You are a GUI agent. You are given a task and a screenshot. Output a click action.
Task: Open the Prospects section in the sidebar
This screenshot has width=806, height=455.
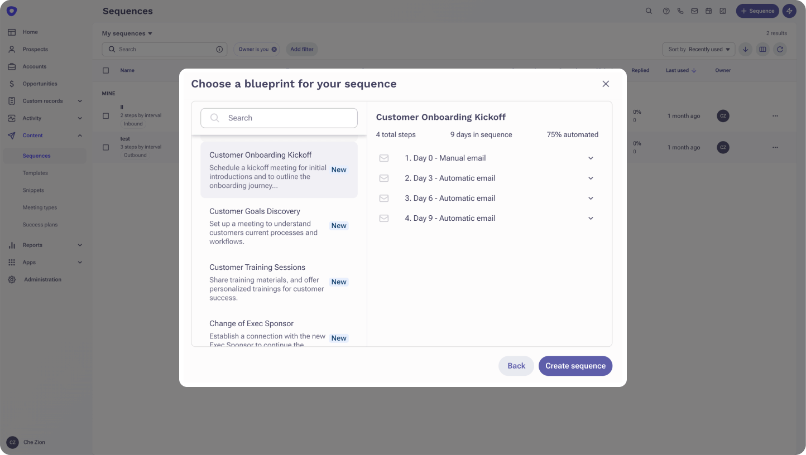pyautogui.click(x=34, y=49)
